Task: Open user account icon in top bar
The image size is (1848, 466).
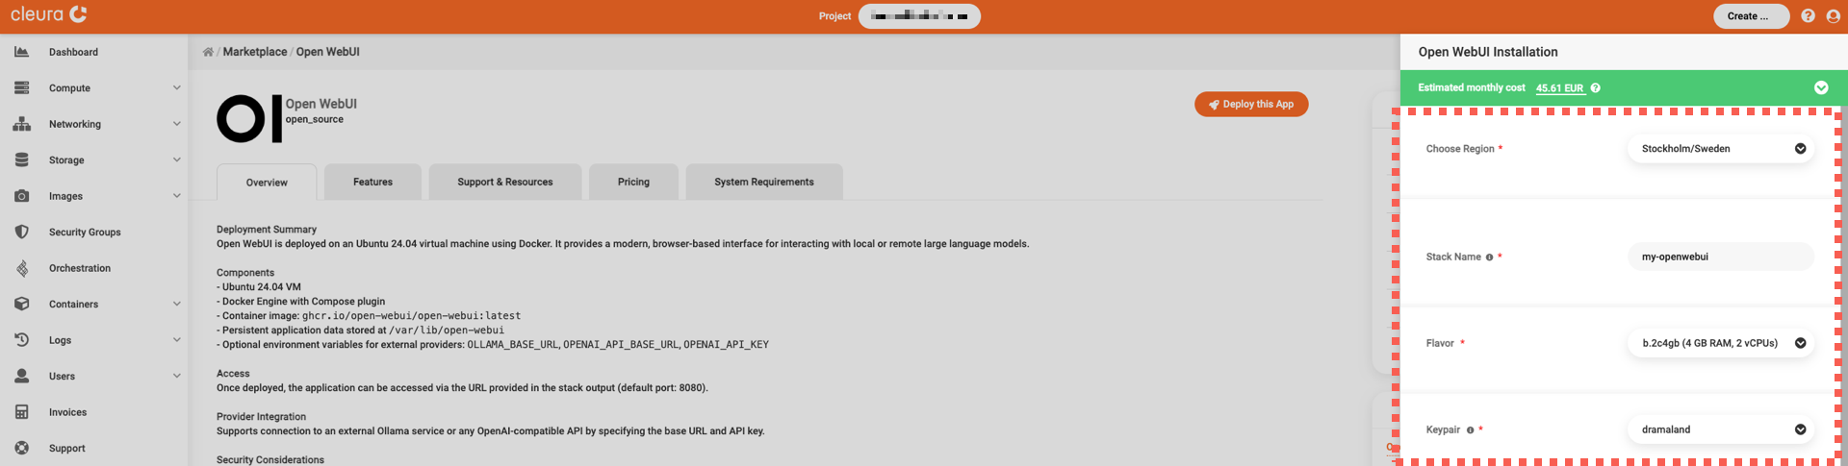Action: tap(1833, 16)
